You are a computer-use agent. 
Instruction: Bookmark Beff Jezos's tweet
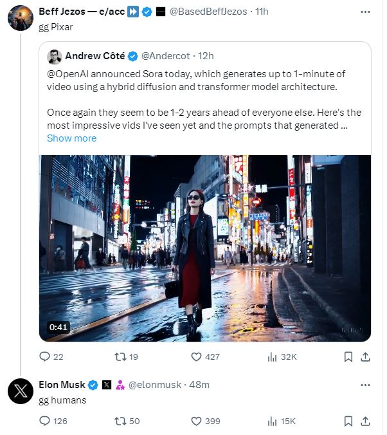coord(348,356)
